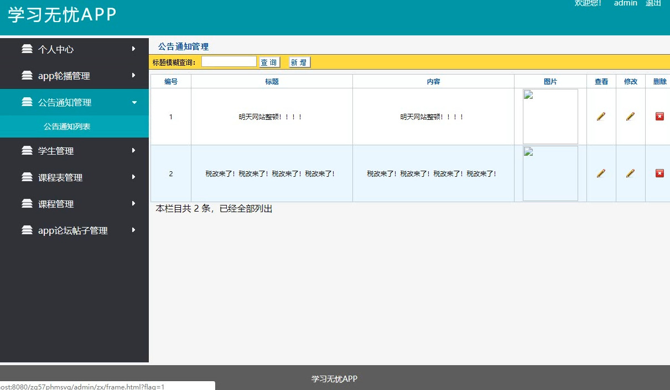Click the 查询 search button

(x=269, y=62)
